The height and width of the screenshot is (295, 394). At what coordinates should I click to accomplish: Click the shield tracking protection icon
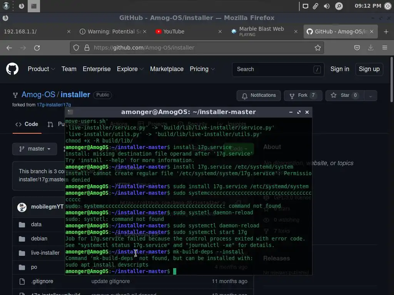[x=76, y=48]
